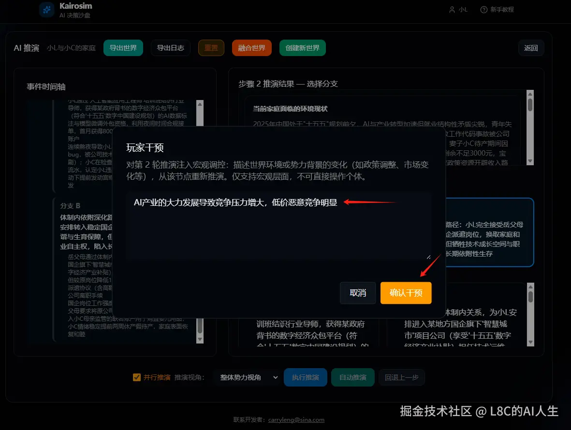The height and width of the screenshot is (430, 571).
Task: Click the 融合世界 merge worlds button
Action: 251,48
